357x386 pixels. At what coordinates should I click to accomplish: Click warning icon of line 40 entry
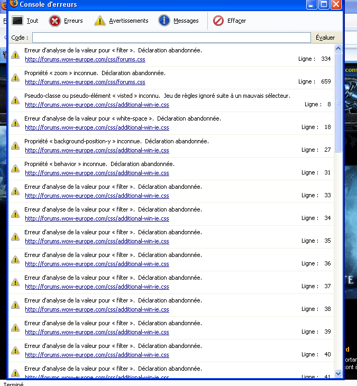pyautogui.click(x=15, y=350)
